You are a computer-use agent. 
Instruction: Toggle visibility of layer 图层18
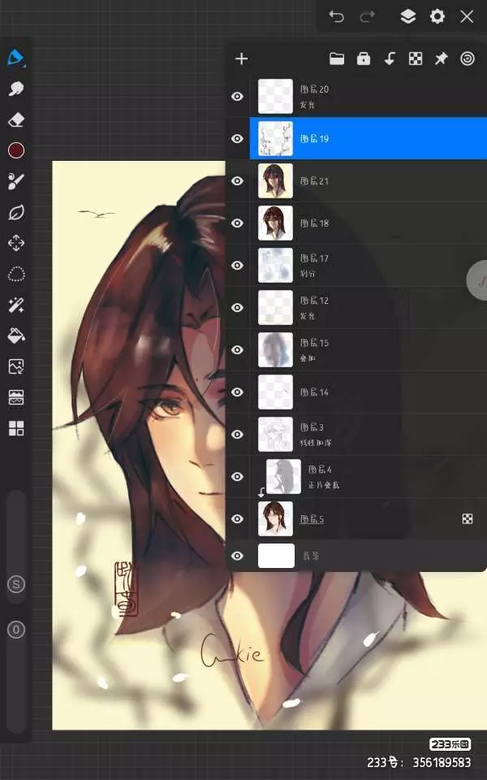click(237, 223)
